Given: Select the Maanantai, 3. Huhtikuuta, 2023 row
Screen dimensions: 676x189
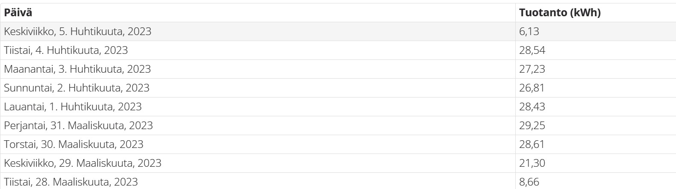Looking at the screenshot, I should 338,69.
